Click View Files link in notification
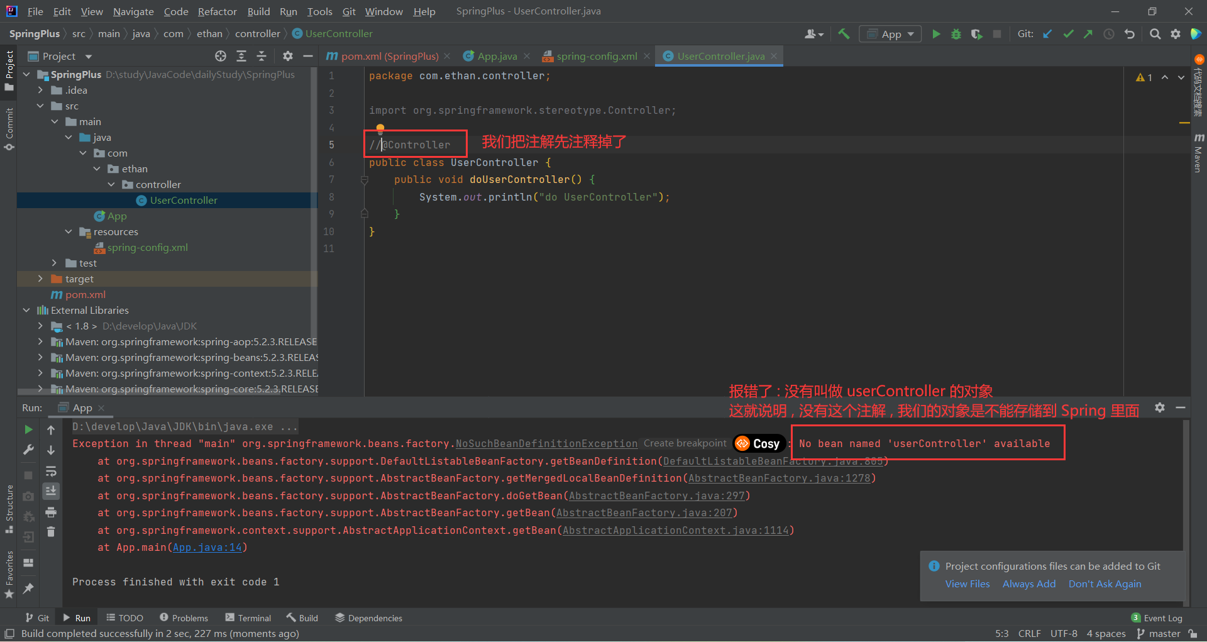 pos(967,584)
